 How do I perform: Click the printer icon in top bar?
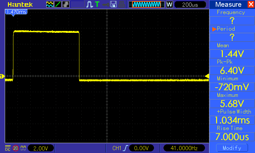[x=121, y=4]
